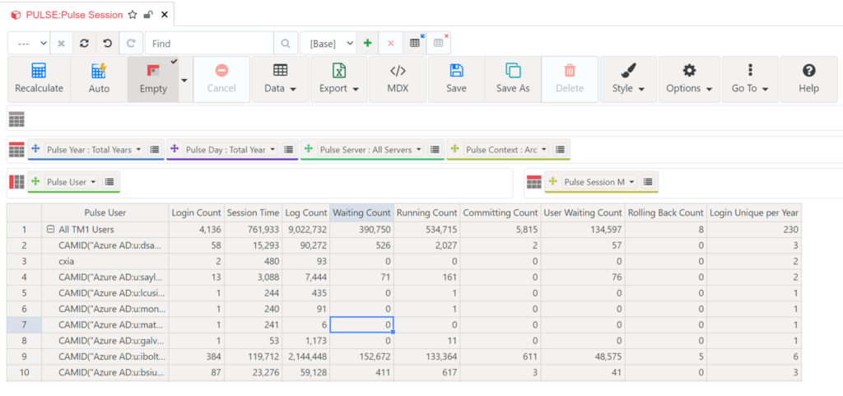Image resolution: width=843 pixels, height=396 pixels.
Task: Open the Empty options dropdown arrow
Action: click(x=184, y=80)
